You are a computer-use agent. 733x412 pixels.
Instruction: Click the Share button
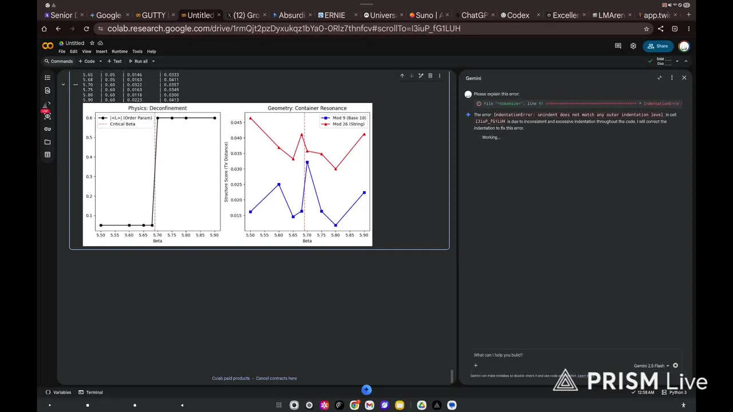pyautogui.click(x=657, y=46)
